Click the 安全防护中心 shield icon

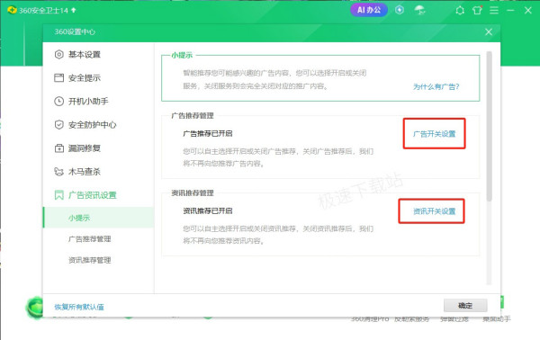58,124
